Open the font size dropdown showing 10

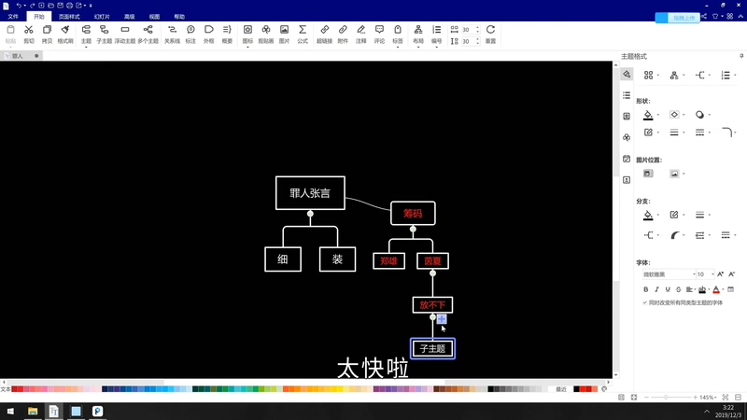click(705, 274)
